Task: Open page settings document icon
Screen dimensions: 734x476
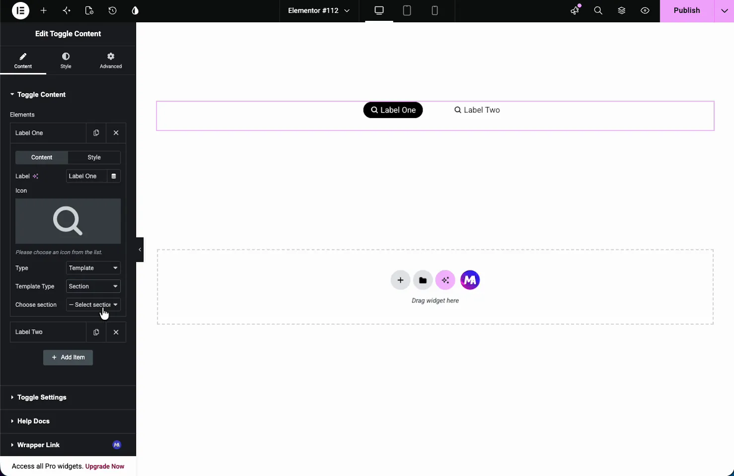Action: tap(89, 10)
